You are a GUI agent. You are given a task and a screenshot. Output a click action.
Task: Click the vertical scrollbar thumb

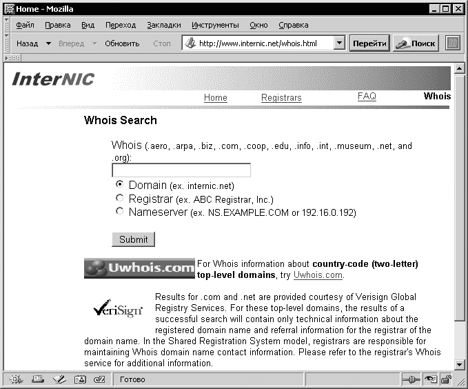coord(459,198)
